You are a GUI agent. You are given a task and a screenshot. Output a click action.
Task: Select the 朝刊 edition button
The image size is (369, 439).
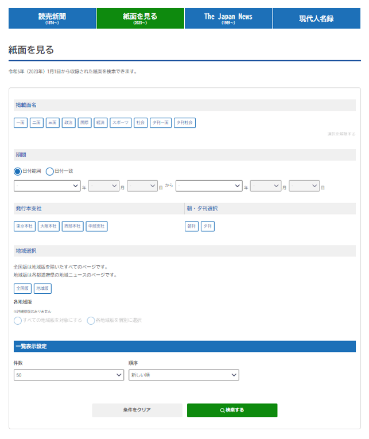pos(192,226)
